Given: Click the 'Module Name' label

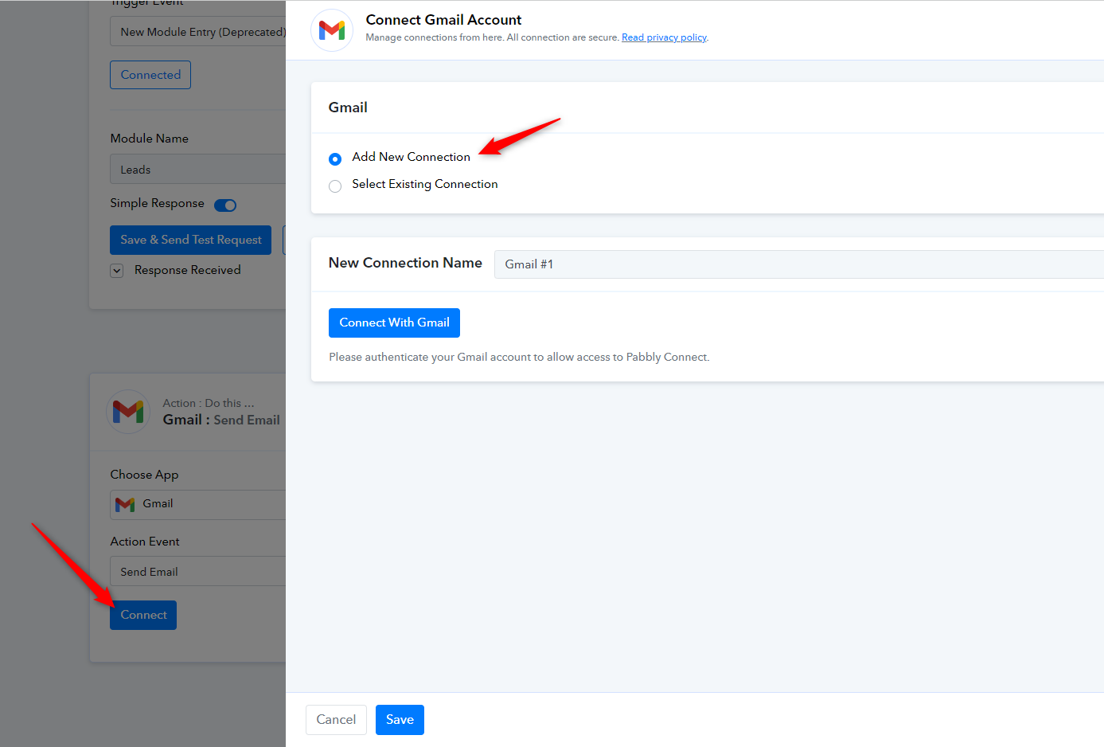Looking at the screenshot, I should tap(150, 139).
